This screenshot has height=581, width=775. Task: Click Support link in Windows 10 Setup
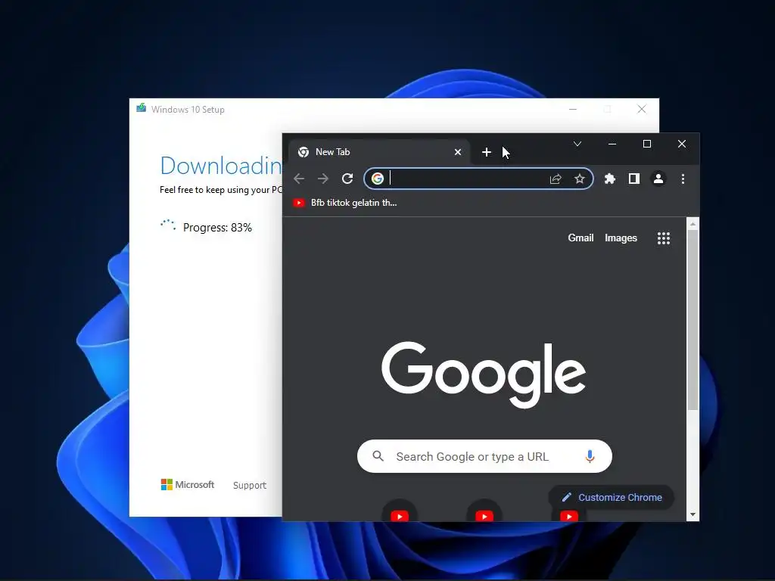[250, 486]
